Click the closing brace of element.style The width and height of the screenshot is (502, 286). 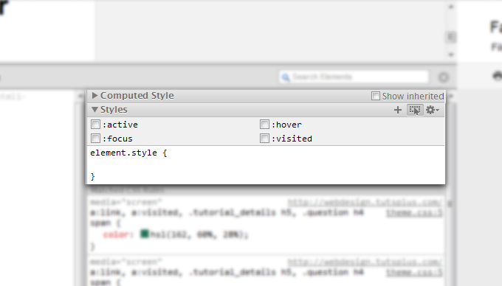click(x=92, y=176)
